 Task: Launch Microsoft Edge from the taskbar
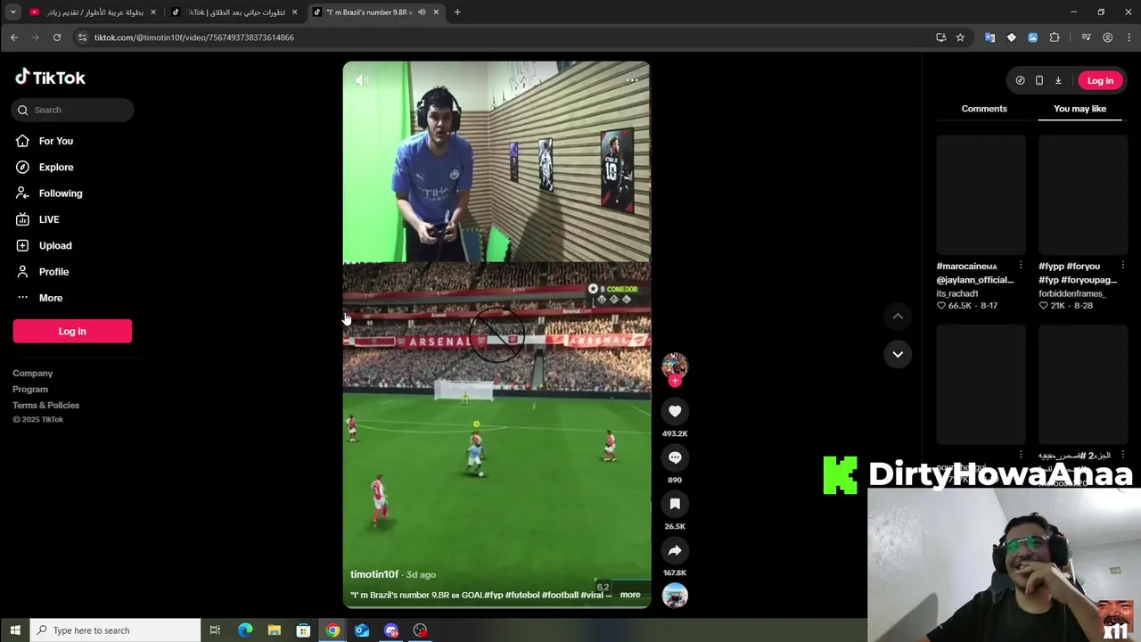click(x=245, y=630)
